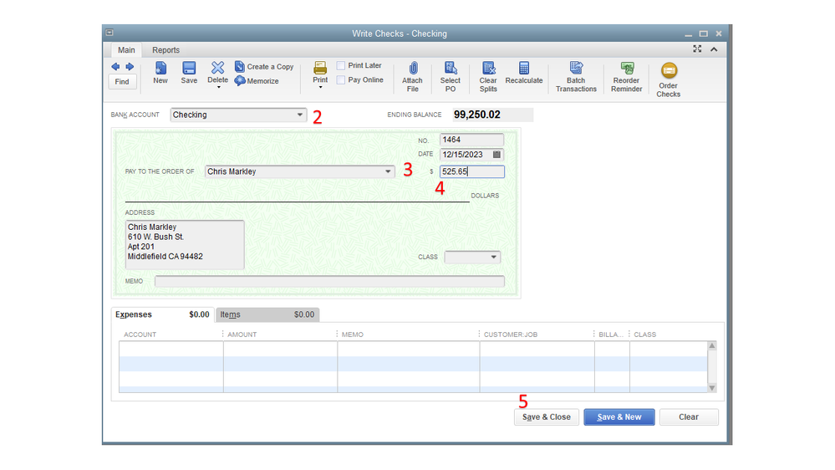Click Save & Close

[547, 416]
